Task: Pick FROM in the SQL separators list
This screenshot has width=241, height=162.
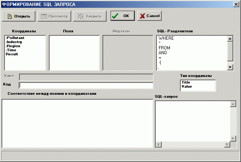Action: coord(164,48)
